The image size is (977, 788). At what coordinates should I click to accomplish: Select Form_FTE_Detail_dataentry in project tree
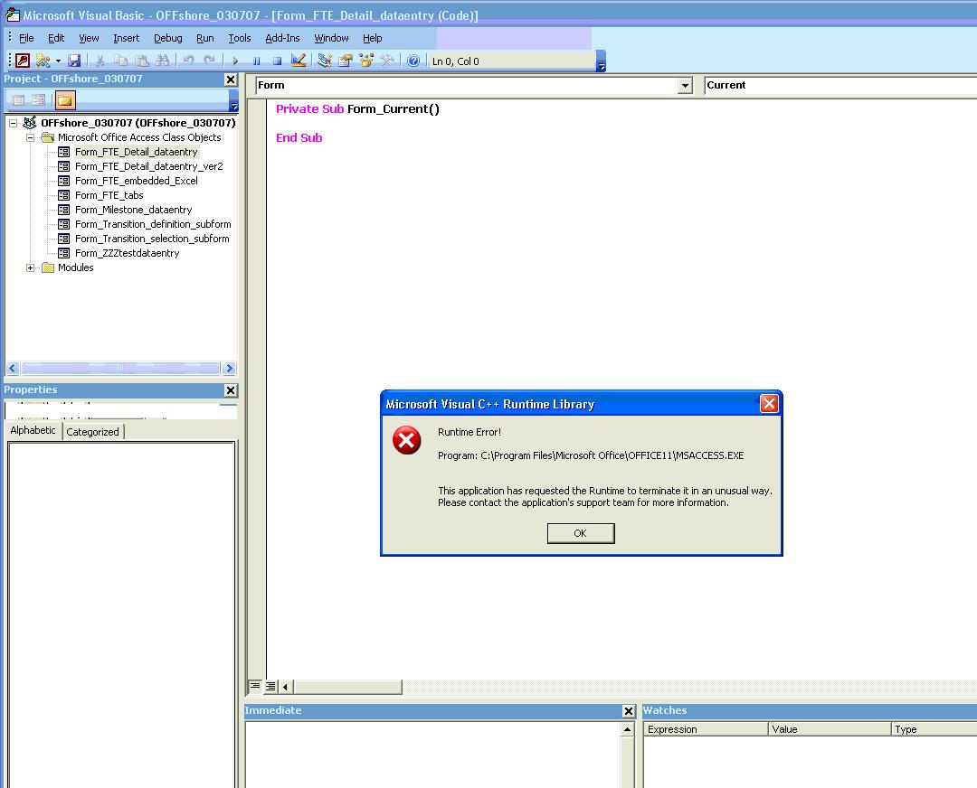[x=136, y=152]
